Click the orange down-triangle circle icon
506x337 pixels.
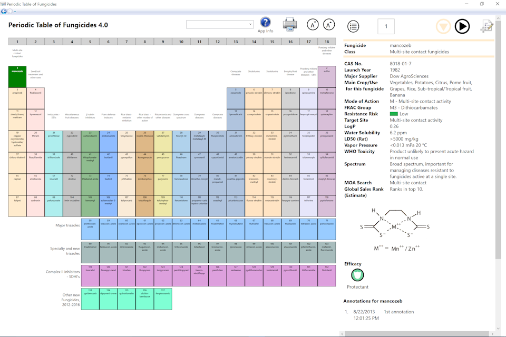(x=443, y=26)
